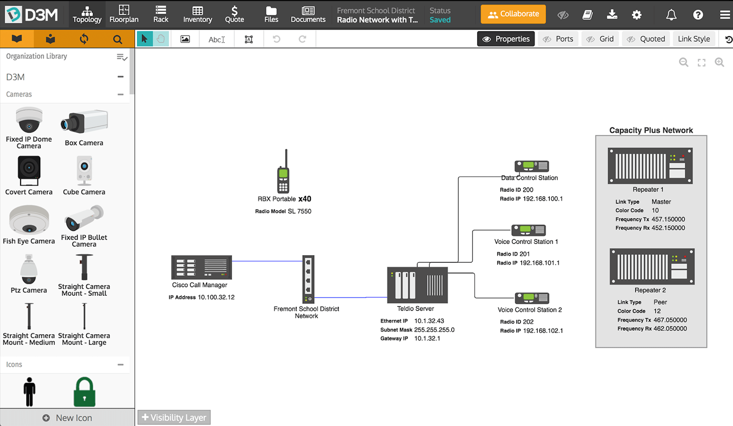Open the library search icon

tap(117, 39)
